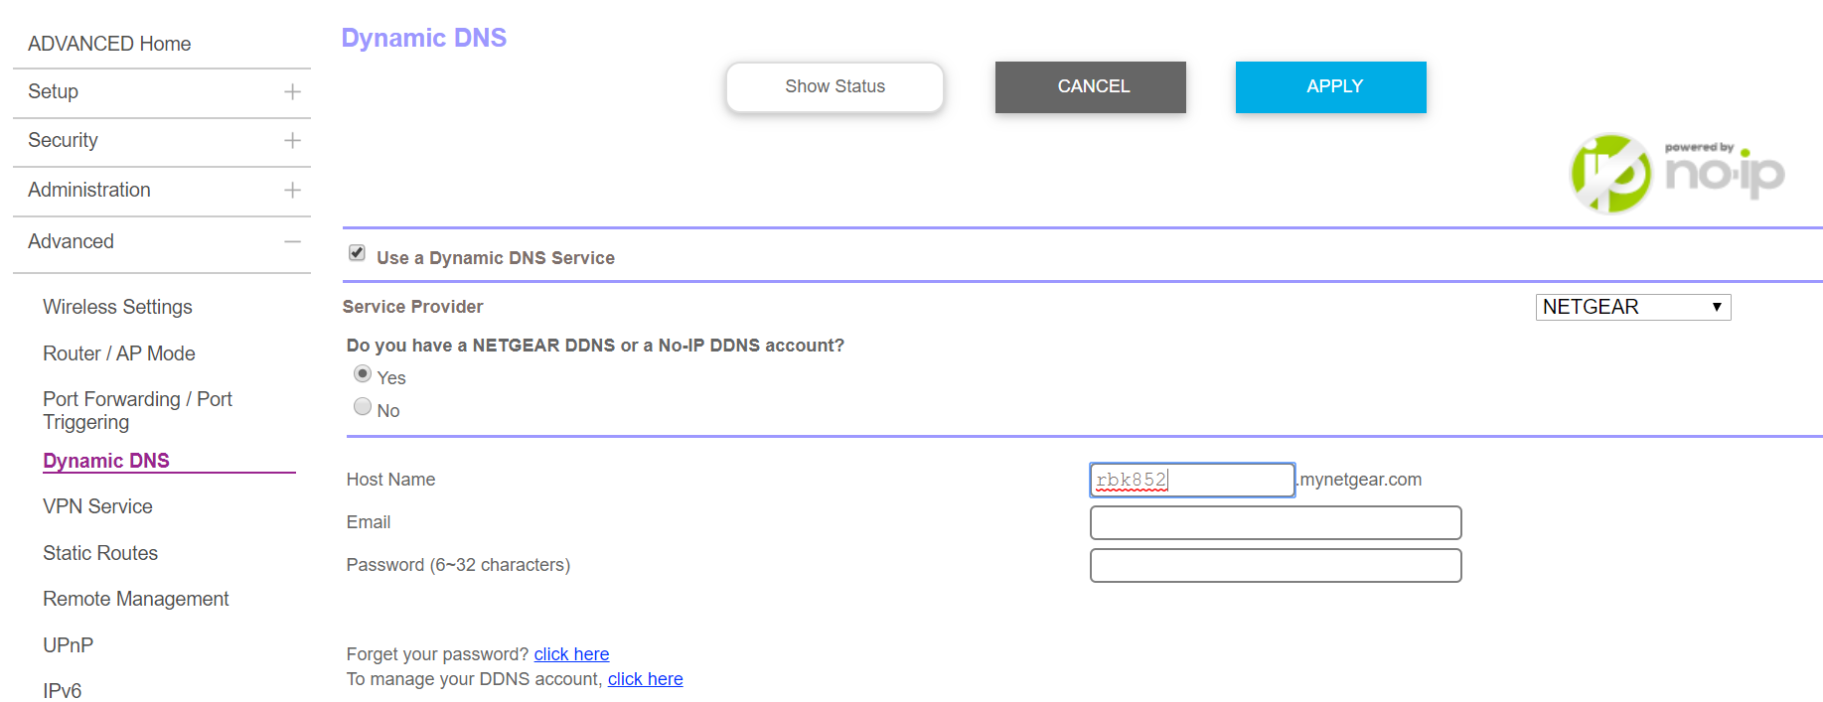Open Port Forwarding / Port Triggering

click(137, 410)
